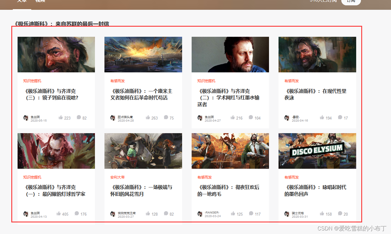Like the 学术网红与红墨水输送者 article (216)
The height and width of the screenshot is (234, 391).
[x=233, y=117]
